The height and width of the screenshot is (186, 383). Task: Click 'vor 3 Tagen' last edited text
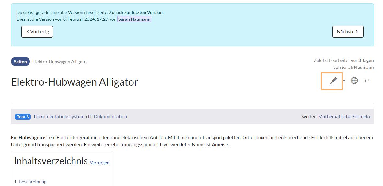[x=362, y=60]
